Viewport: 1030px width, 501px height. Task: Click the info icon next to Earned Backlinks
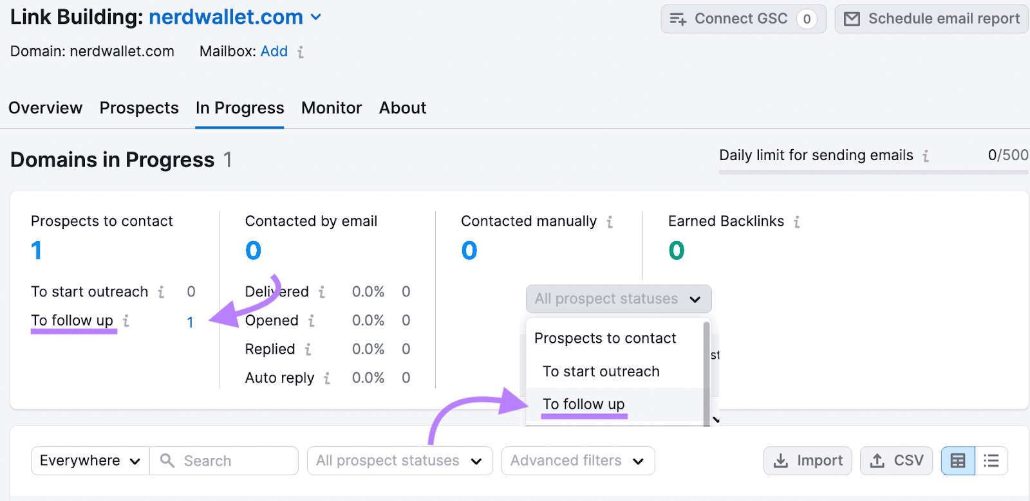pos(797,221)
